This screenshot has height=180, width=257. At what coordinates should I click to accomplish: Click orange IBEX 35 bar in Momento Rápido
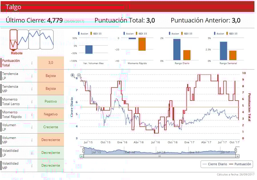coord(142,44)
